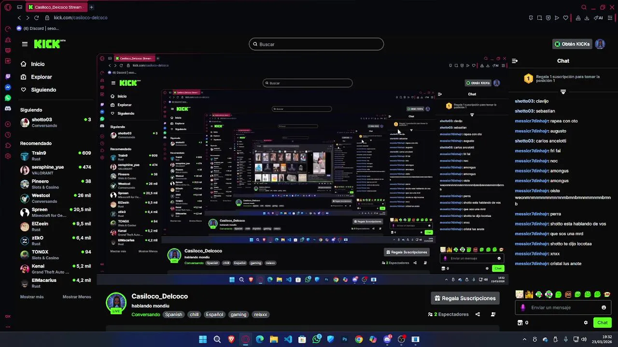The image size is (618, 347).
Task: Share the Casiloco_Delcoco stream
Action: (478, 314)
